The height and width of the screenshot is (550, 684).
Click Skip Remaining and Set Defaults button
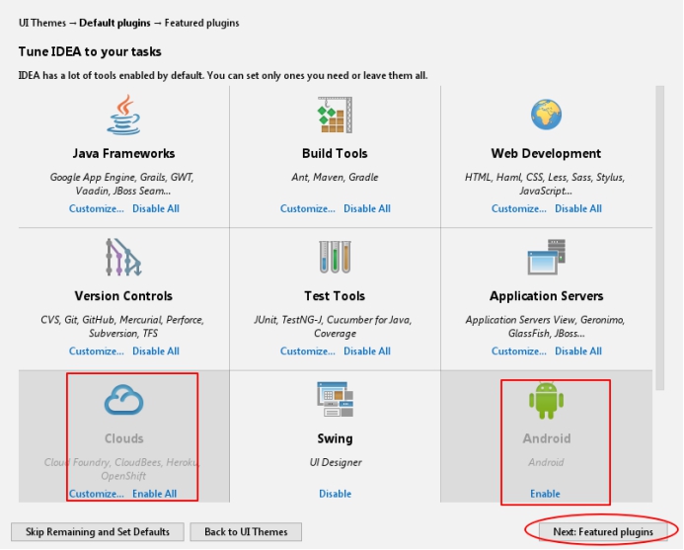coord(98,531)
